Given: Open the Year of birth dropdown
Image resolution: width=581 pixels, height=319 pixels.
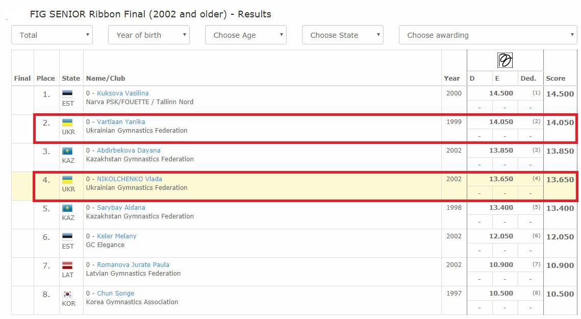Looking at the screenshot, I should click(x=149, y=35).
